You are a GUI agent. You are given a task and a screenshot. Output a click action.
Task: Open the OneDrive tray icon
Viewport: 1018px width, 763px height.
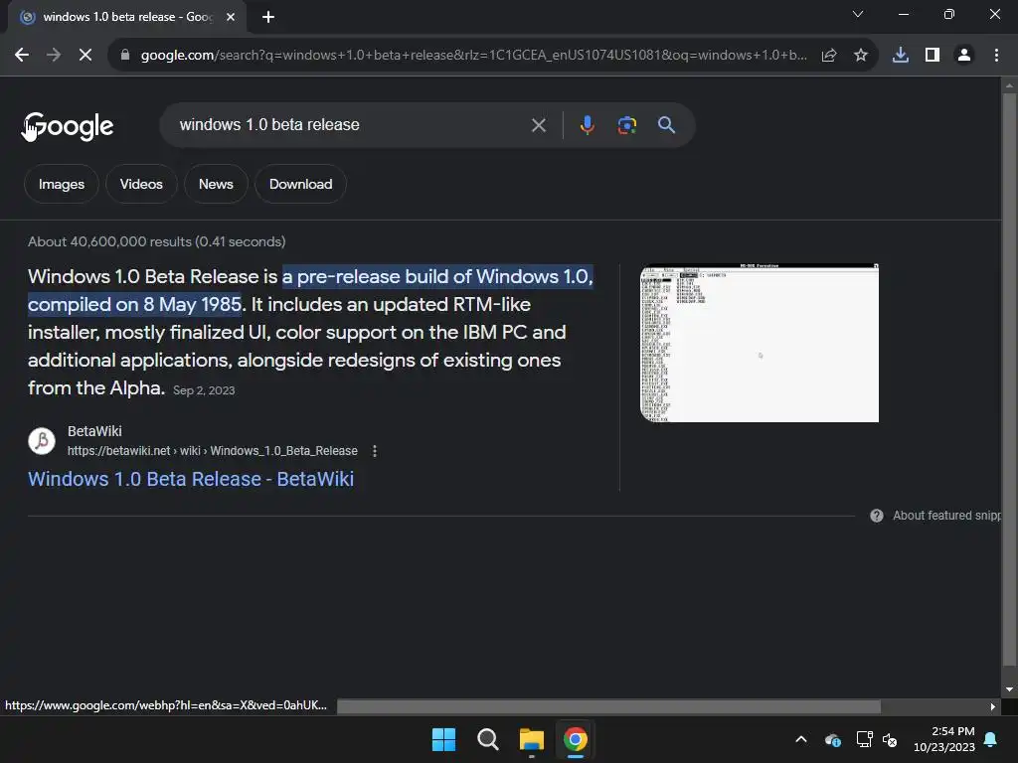click(833, 739)
